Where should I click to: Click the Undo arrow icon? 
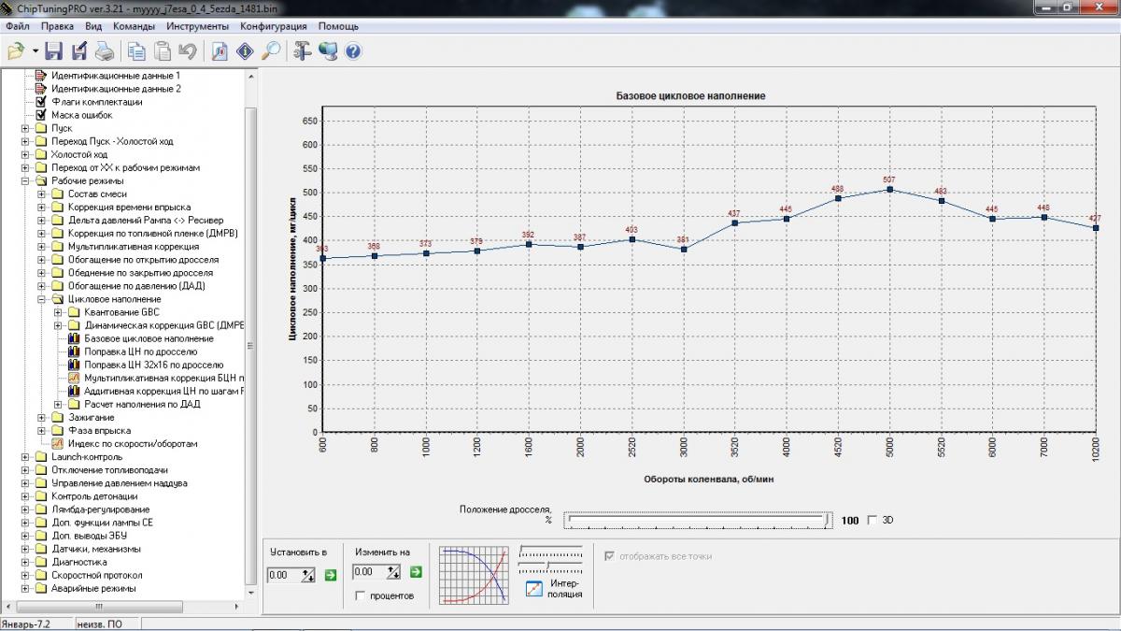[188, 50]
